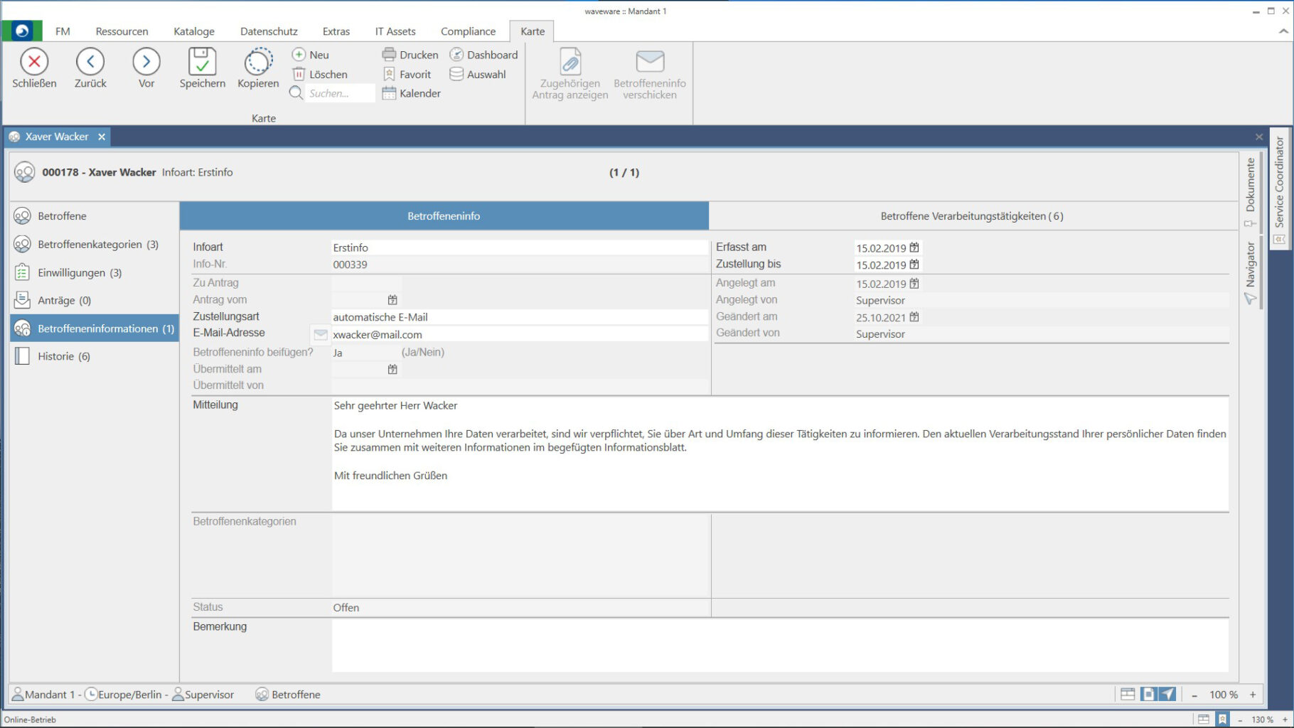The height and width of the screenshot is (728, 1294).
Task: Open the date picker for Antrag vom
Action: 392,300
